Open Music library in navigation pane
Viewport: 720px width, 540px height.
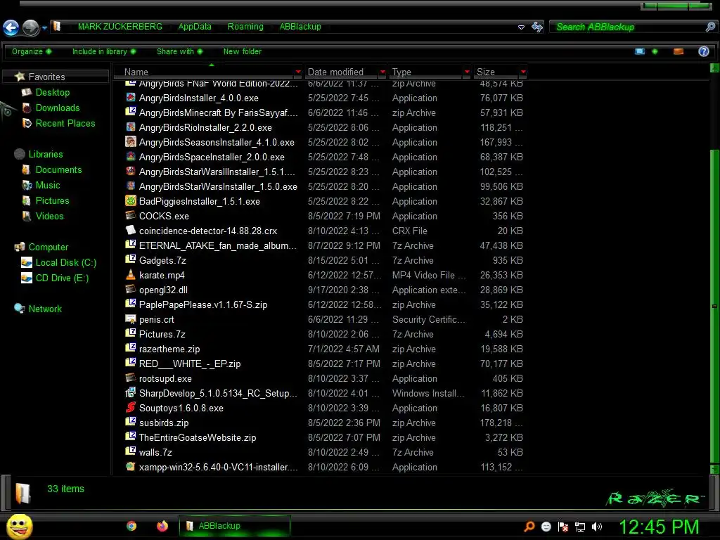tap(48, 186)
